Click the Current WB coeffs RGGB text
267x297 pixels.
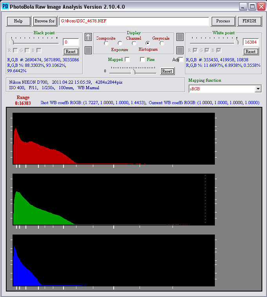tap(204, 103)
